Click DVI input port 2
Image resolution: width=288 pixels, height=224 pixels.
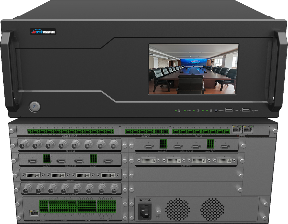click(x=58, y=175)
